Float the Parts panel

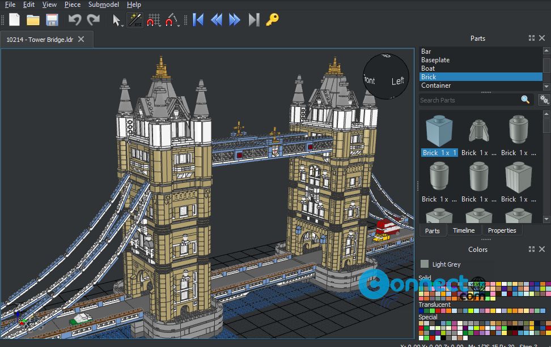(x=532, y=38)
